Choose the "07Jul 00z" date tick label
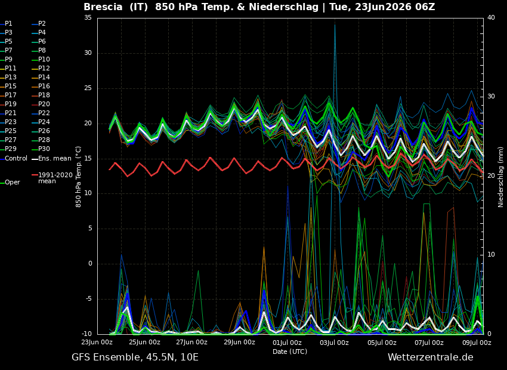Image resolution: width=507 pixels, height=370 pixels. pyautogui.click(x=429, y=343)
